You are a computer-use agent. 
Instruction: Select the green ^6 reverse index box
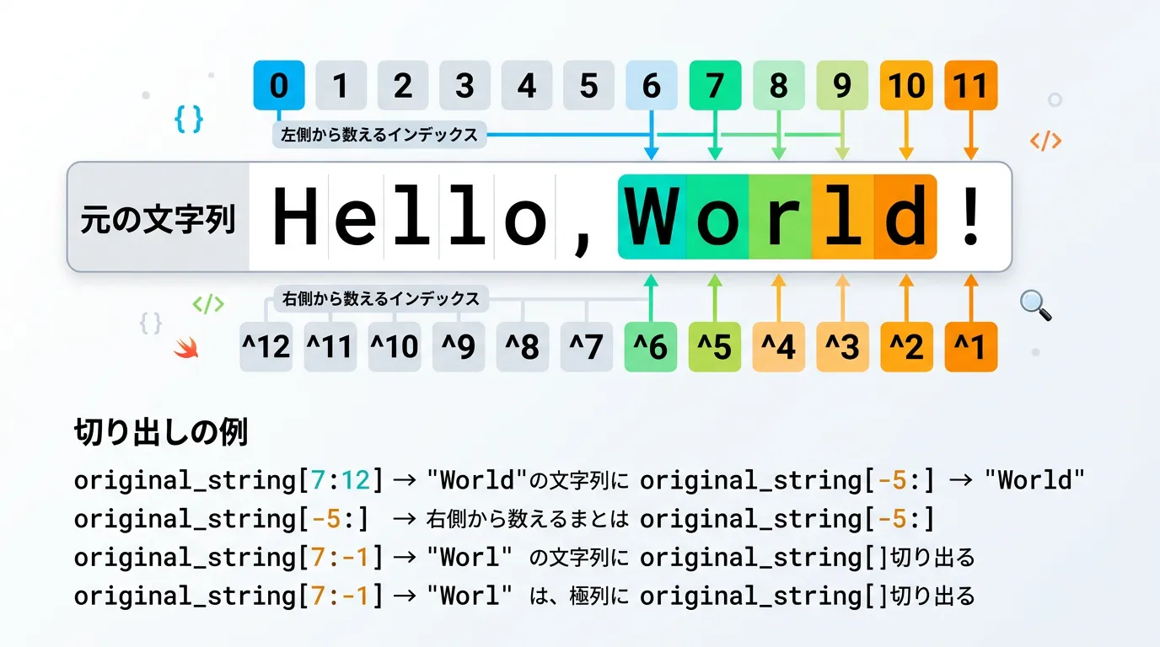(651, 346)
